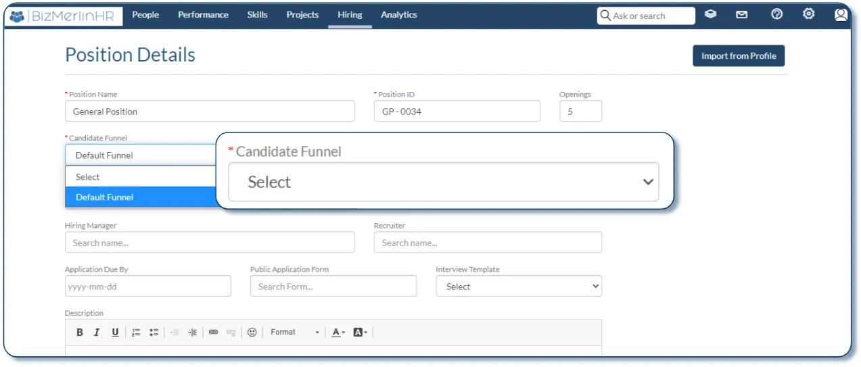Image resolution: width=861 pixels, height=367 pixels.
Task: Open the background color picker
Action: [360, 332]
